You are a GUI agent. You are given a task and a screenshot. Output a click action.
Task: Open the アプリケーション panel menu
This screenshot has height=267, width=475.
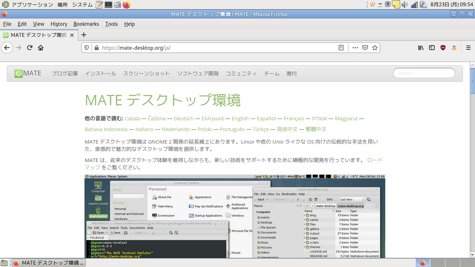pyautogui.click(x=32, y=5)
